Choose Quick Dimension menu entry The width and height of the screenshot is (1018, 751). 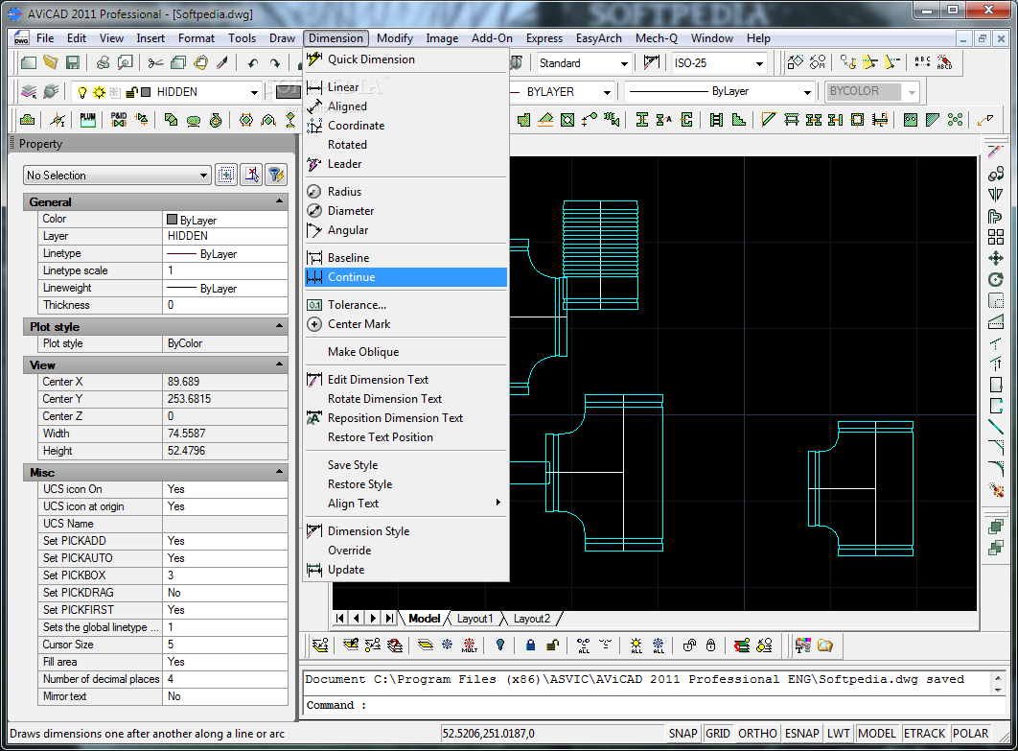pos(405,59)
